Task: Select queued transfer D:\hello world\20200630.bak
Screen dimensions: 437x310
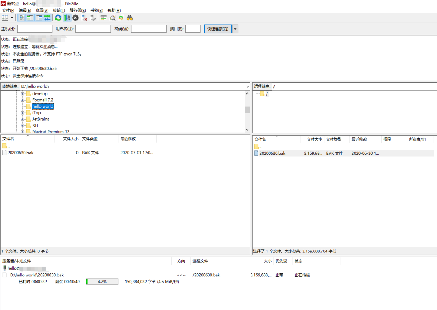Action: [37, 275]
